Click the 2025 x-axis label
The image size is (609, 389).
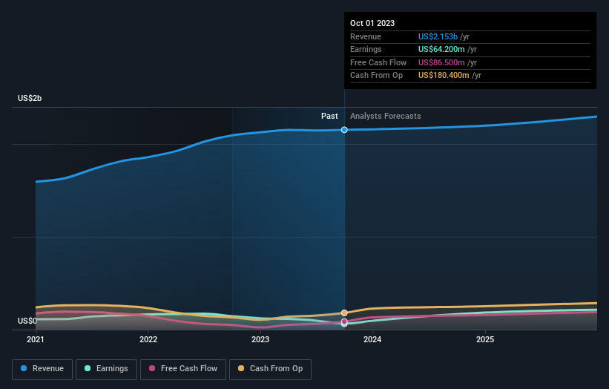[x=485, y=340]
